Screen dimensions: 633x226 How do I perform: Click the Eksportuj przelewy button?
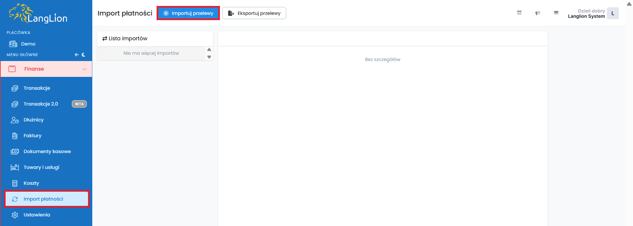tap(254, 13)
